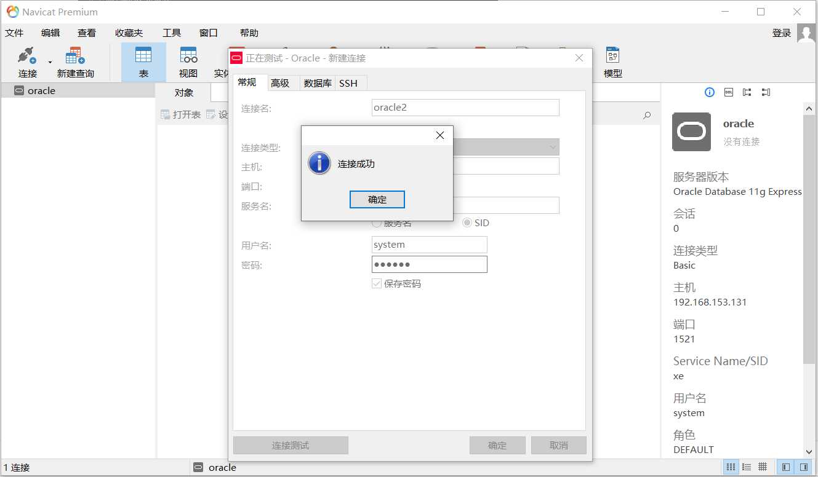Screen dimensions: 818x477
Task: Open the 帮助 menu
Action: (249, 33)
